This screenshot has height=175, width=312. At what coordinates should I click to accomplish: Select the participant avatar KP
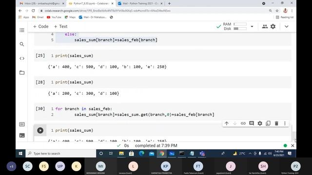166,166
